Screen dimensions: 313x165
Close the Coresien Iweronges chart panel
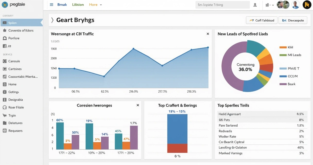tap(138, 105)
